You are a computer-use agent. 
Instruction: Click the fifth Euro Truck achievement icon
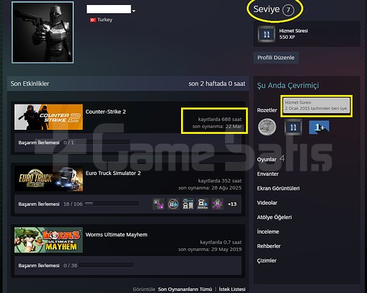tap(217, 204)
